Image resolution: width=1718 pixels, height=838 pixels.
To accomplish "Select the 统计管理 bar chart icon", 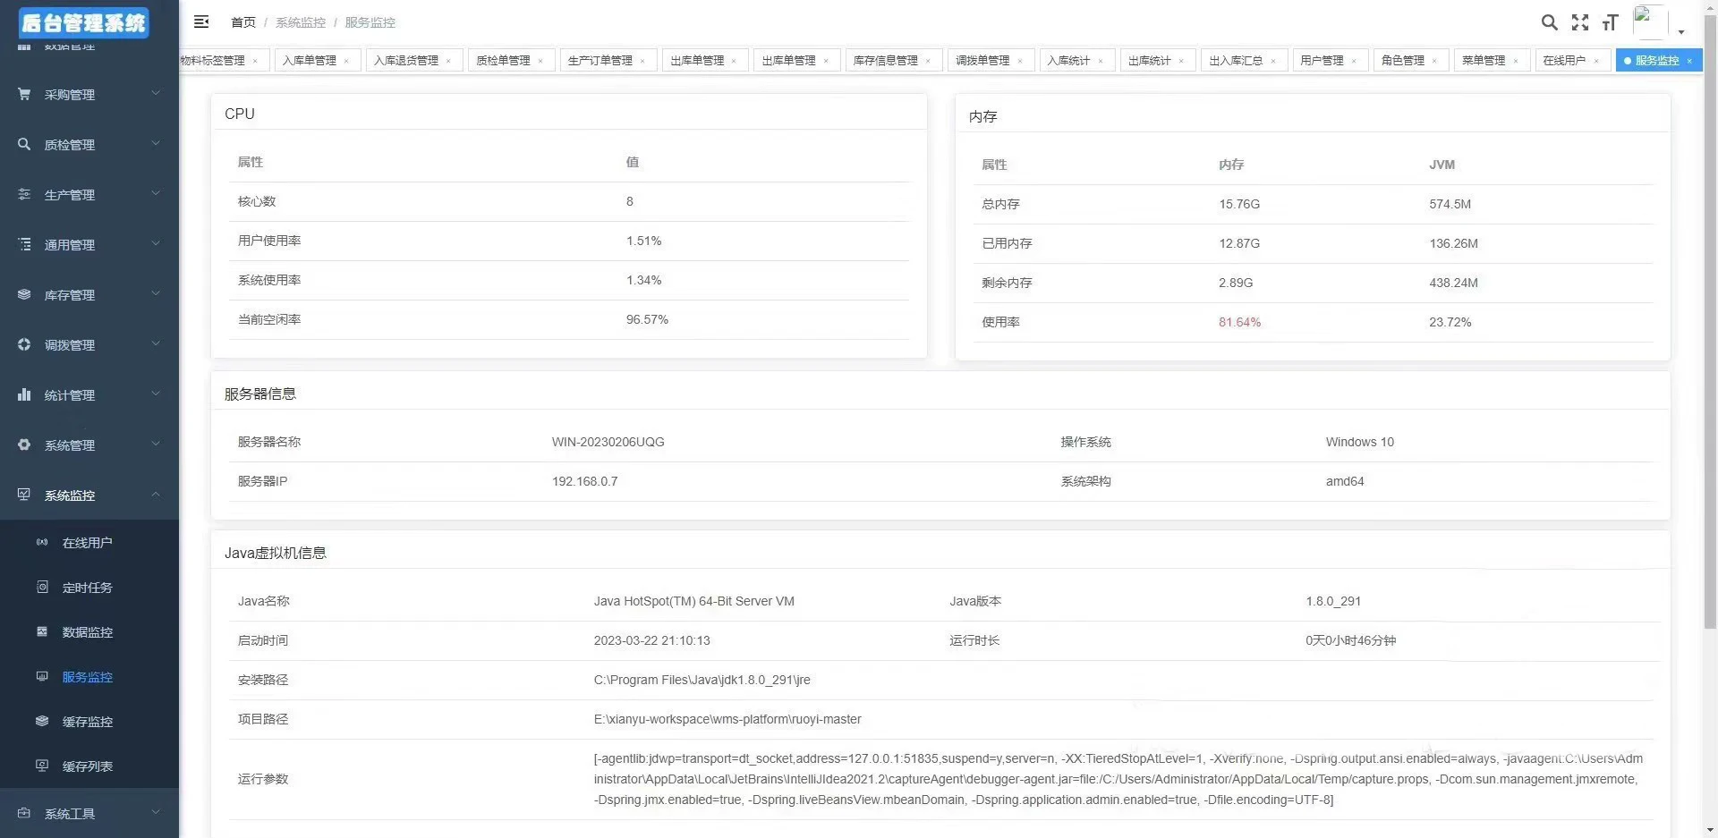I will [24, 394].
